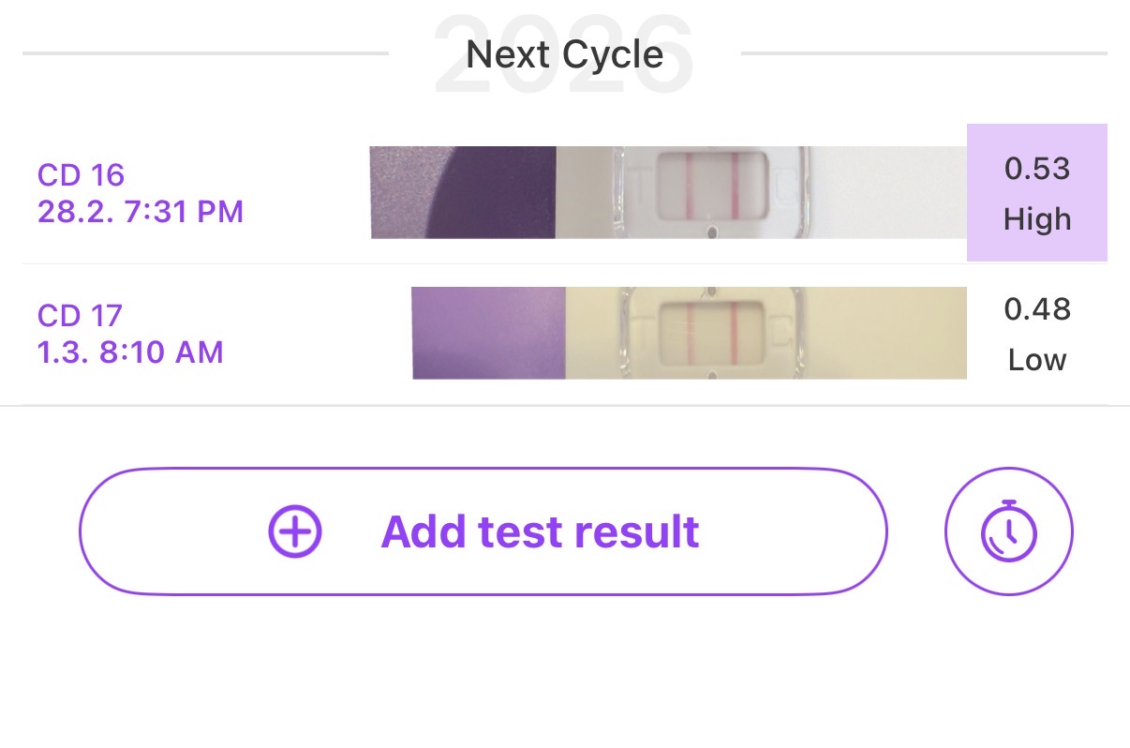Select the CD 16 cycle day label
The width and height of the screenshot is (1130, 748).
[82, 174]
